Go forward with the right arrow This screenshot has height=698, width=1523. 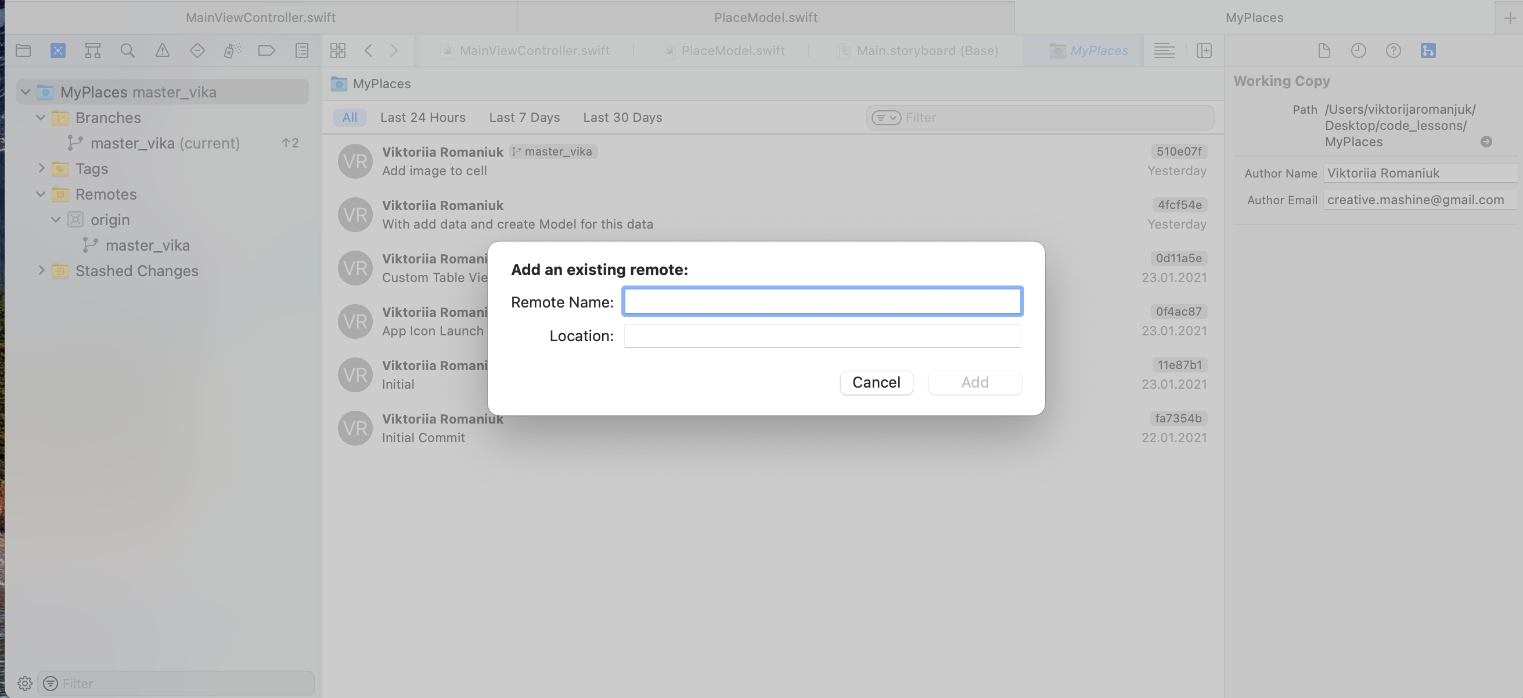click(394, 50)
